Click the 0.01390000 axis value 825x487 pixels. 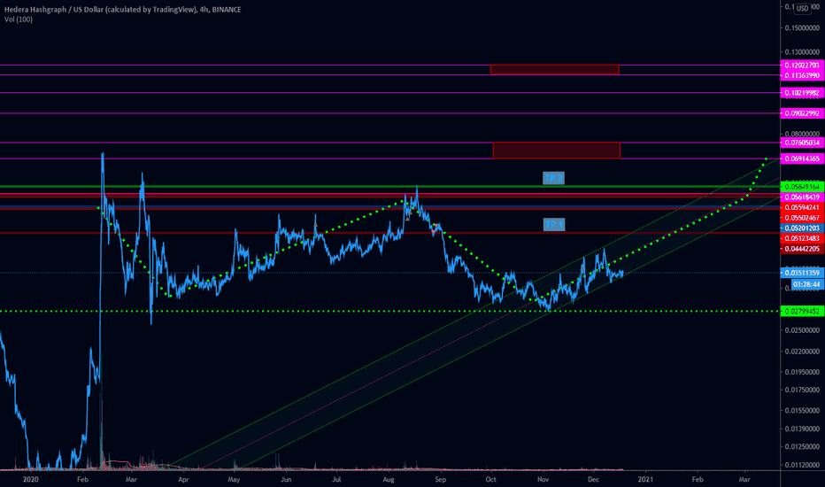click(802, 429)
